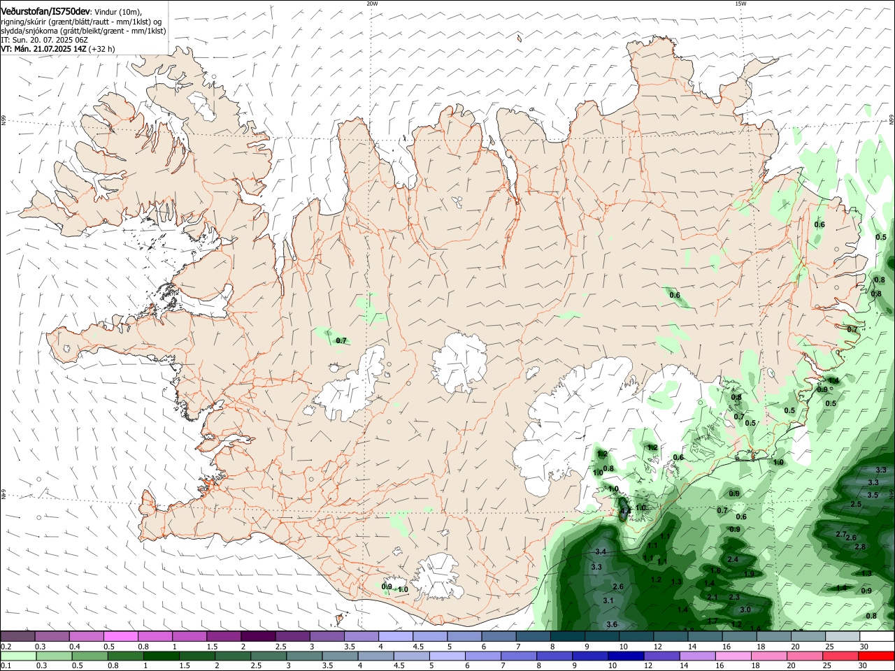Click the 'IT: Sun. 20. 07. 2025 06Z' line

point(44,40)
